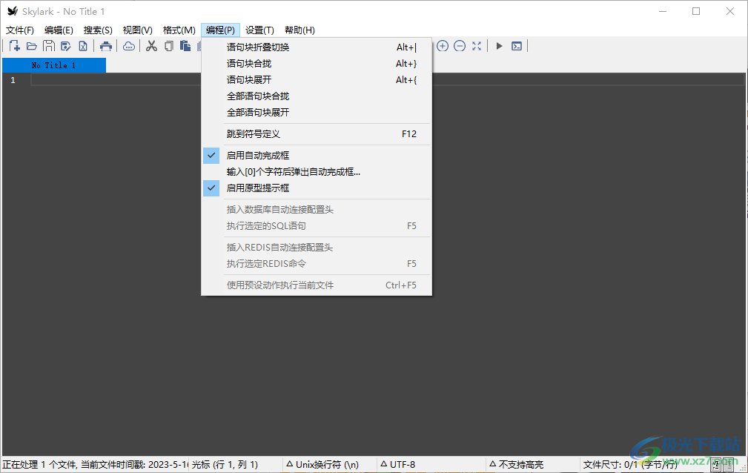This screenshot has height=473, width=748.
Task: Select the No Title 1 tab
Action: 54,65
